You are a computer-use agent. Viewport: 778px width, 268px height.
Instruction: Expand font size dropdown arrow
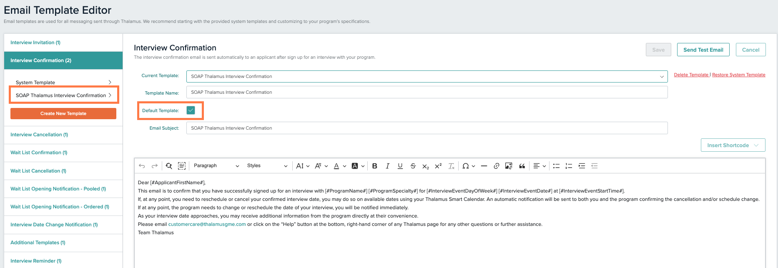click(308, 166)
